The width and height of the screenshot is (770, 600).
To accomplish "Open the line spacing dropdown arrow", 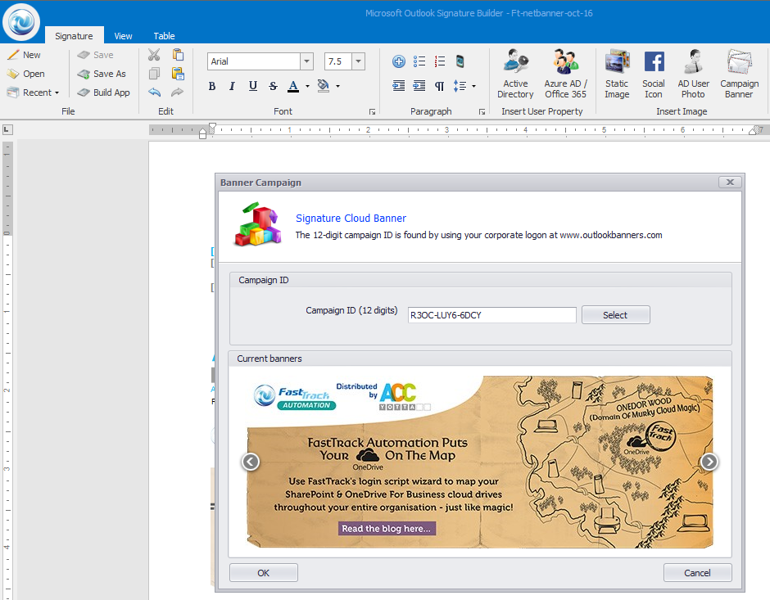I will pos(474,86).
